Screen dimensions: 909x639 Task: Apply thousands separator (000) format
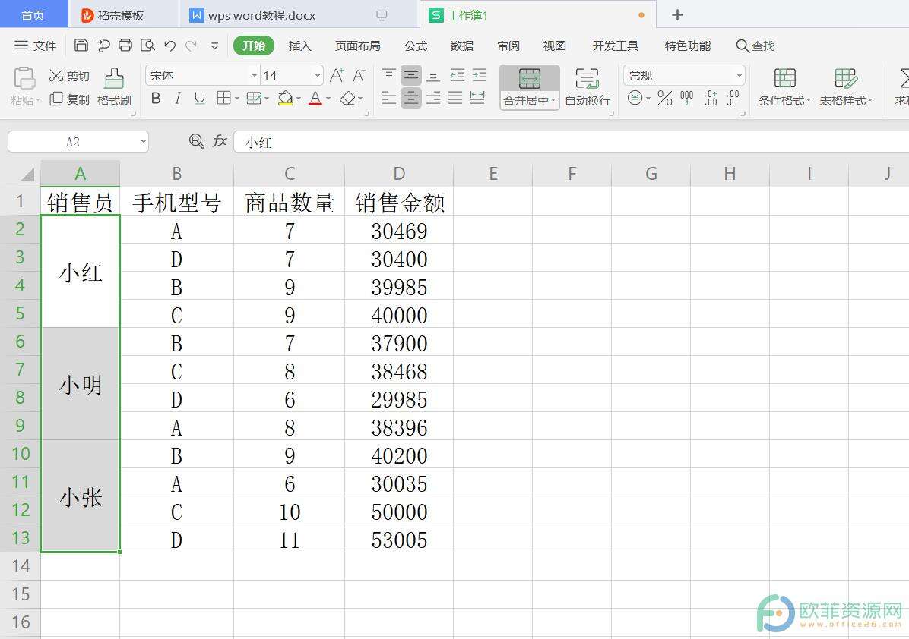coord(687,99)
